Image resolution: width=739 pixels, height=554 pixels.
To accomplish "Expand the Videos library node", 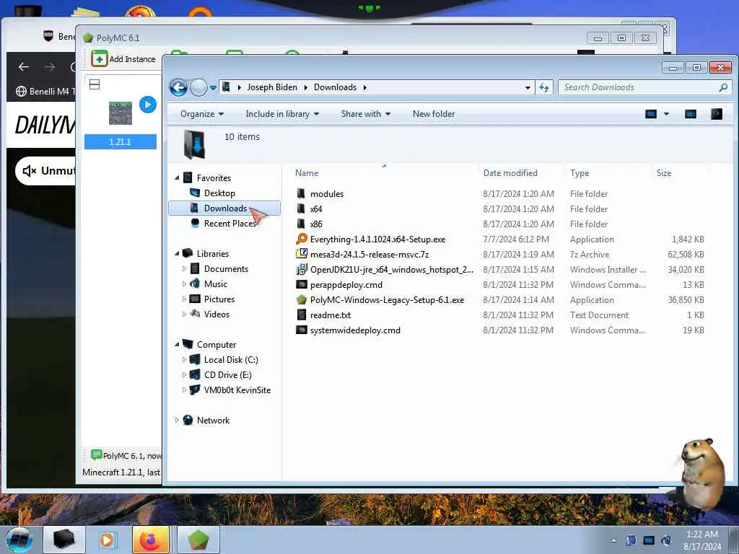I will pos(184,315).
